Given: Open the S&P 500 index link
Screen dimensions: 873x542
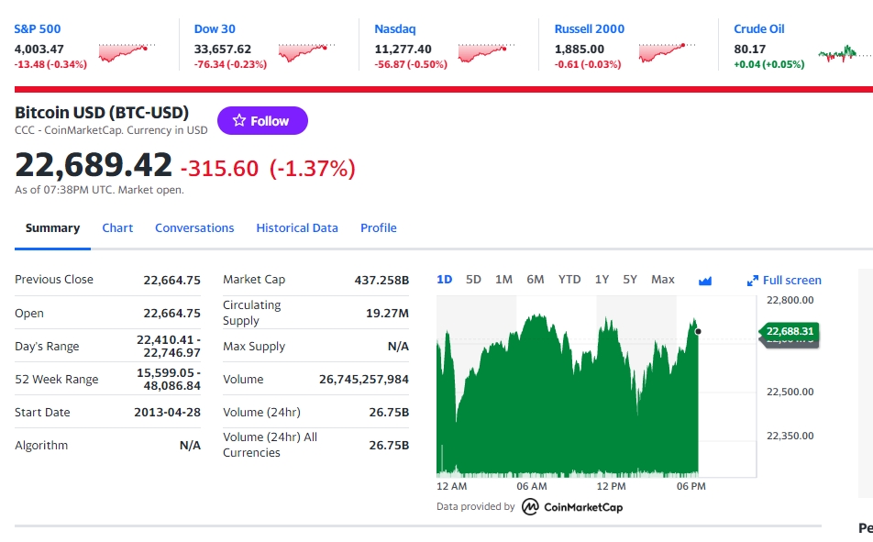Looking at the screenshot, I should pos(38,29).
